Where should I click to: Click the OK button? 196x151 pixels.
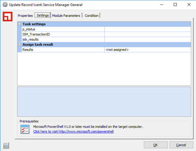(x=156, y=145)
